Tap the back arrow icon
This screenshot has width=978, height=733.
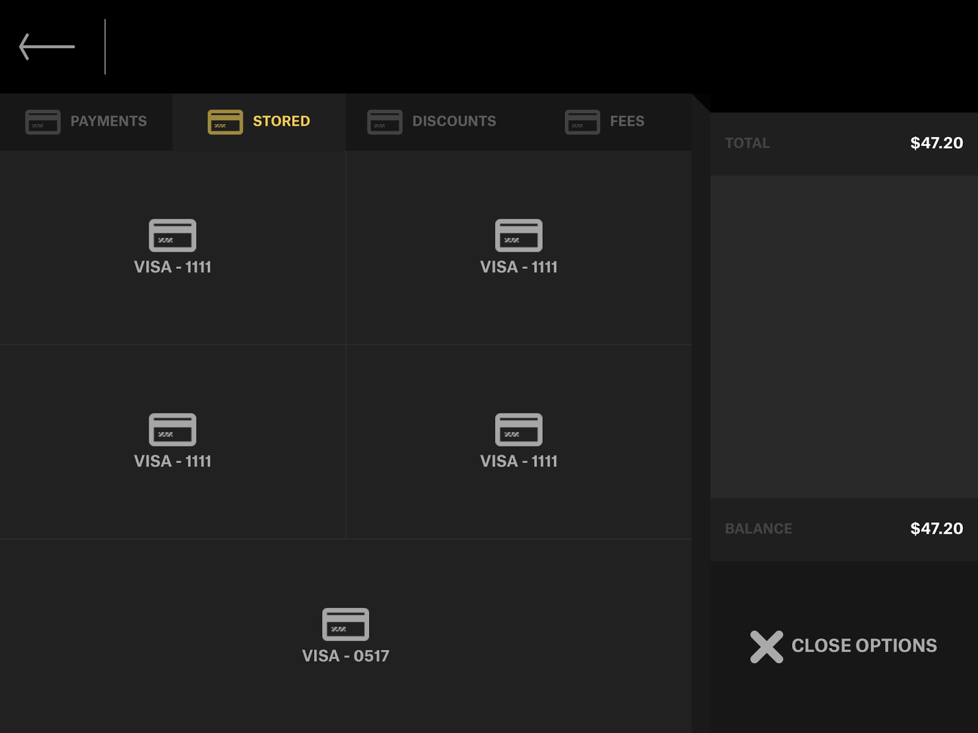(x=46, y=46)
